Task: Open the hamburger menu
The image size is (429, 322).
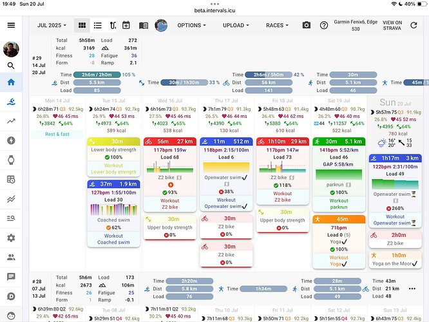Action: point(11,25)
